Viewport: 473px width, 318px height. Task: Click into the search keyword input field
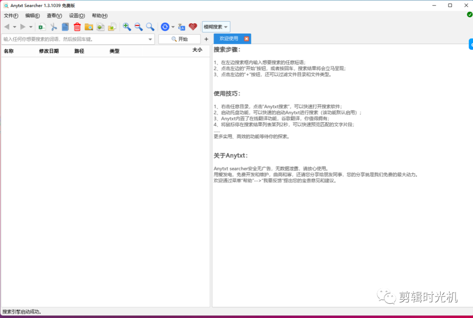click(74, 39)
